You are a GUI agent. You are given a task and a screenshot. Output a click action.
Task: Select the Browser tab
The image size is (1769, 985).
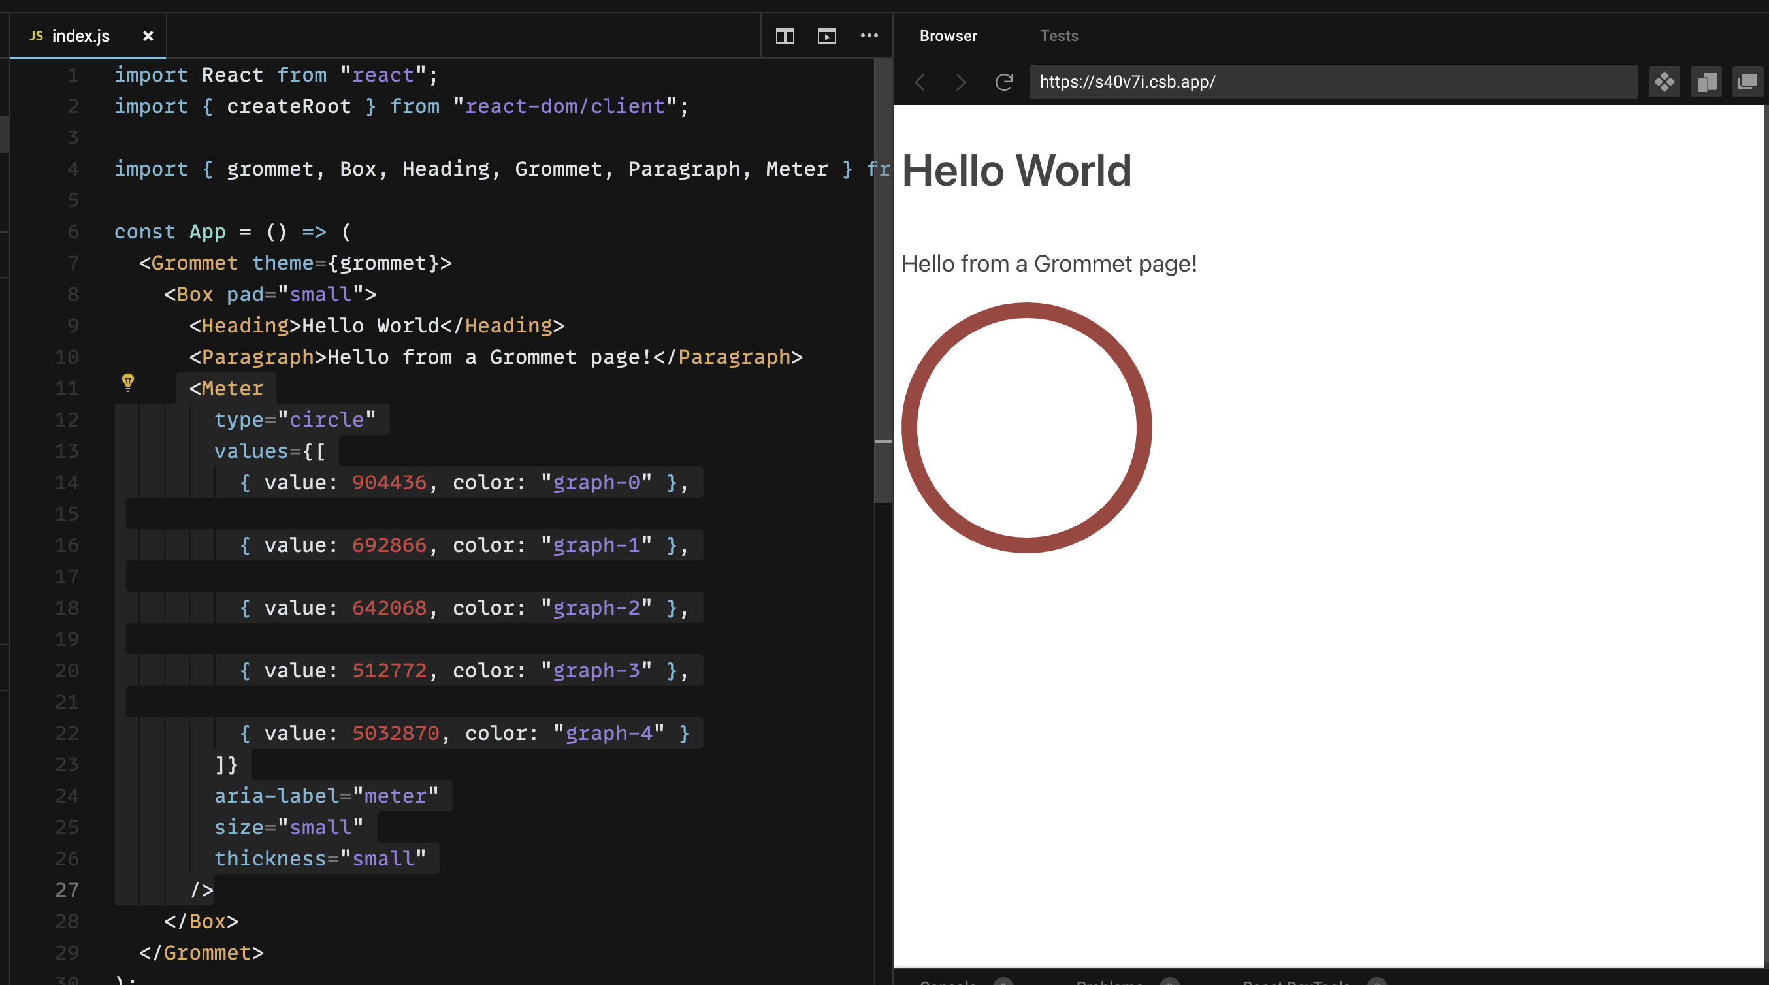point(949,36)
